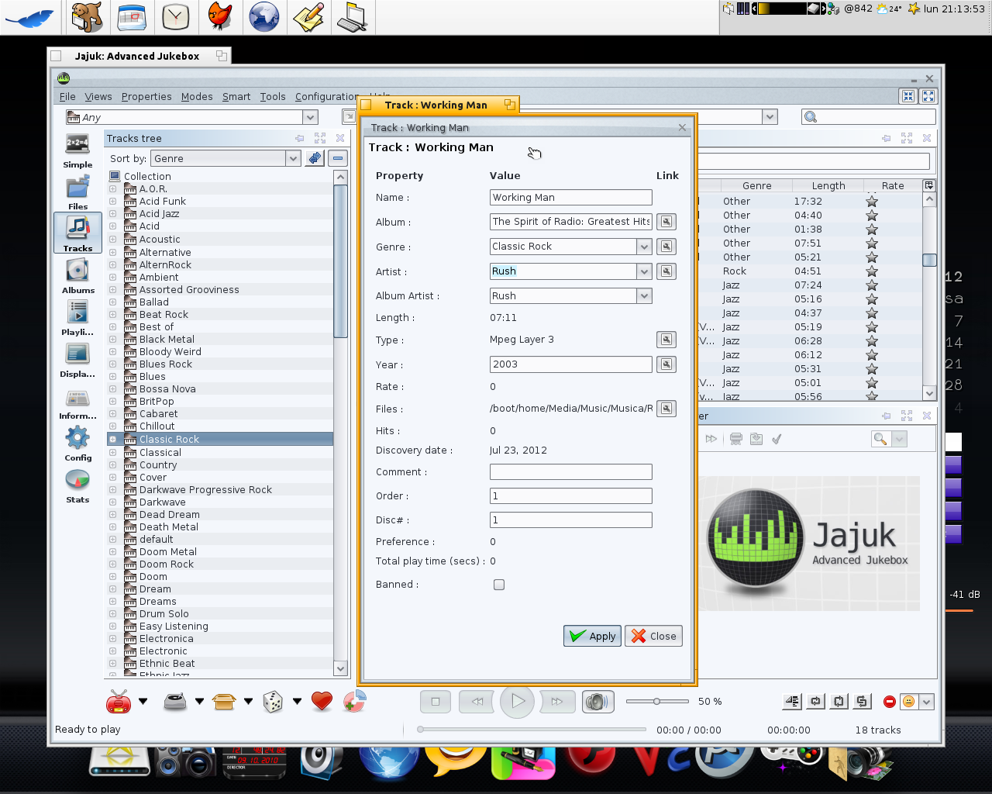Open the Properties menu

[146, 96]
